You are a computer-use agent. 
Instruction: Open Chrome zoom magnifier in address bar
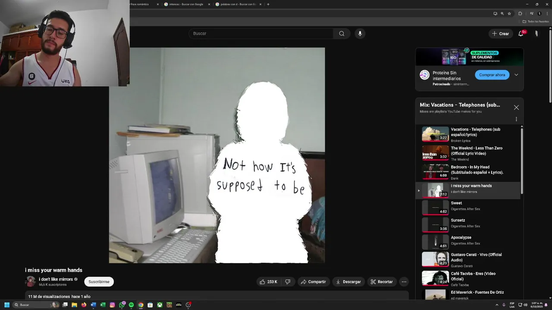[x=502, y=13]
